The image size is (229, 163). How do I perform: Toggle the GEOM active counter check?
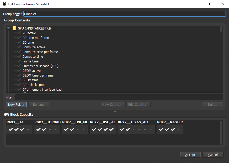pos(19,71)
